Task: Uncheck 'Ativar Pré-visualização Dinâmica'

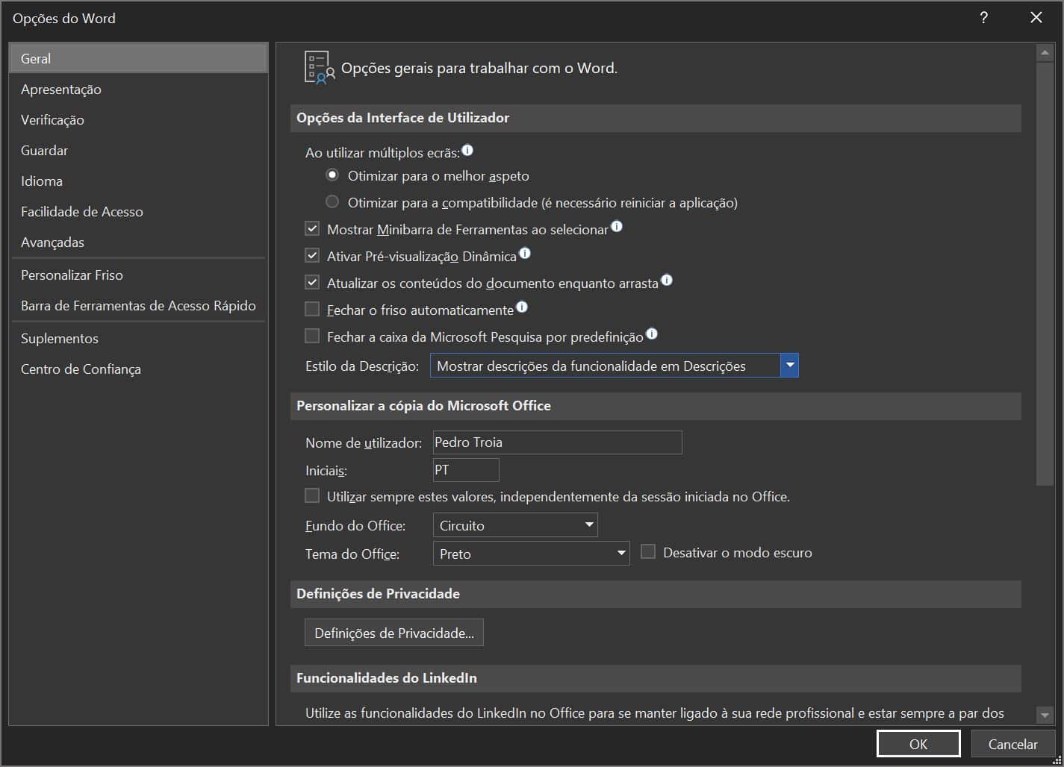Action: pyautogui.click(x=312, y=256)
